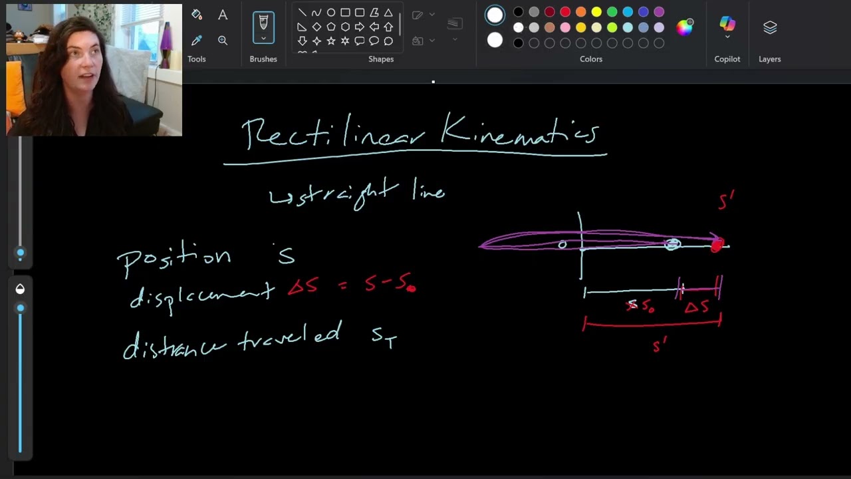Choose the Oval shape

click(330, 13)
